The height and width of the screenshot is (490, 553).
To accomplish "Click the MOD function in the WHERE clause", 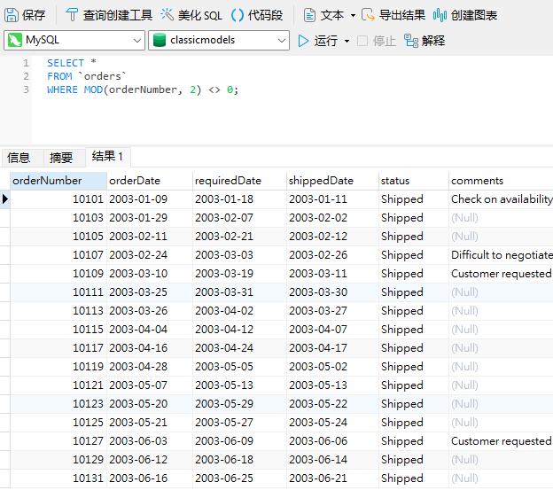I will pos(93,89).
